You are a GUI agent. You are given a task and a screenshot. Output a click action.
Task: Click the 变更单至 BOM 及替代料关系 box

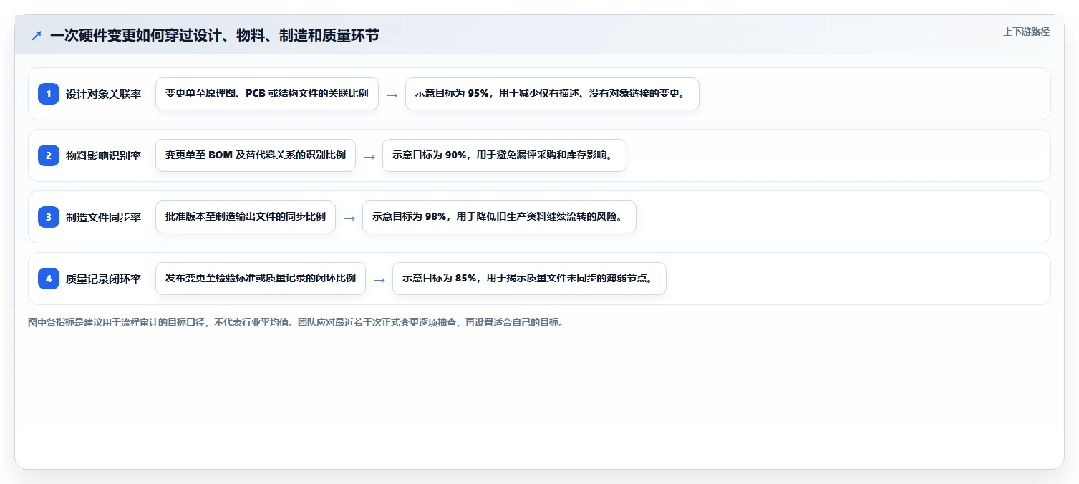256,155
